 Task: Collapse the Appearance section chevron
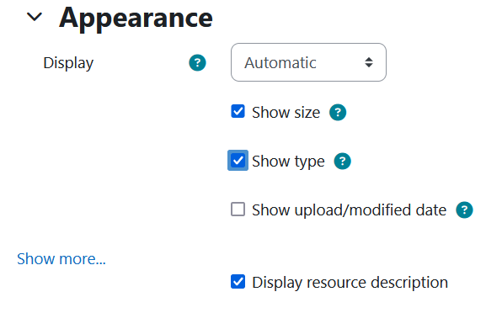click(35, 17)
